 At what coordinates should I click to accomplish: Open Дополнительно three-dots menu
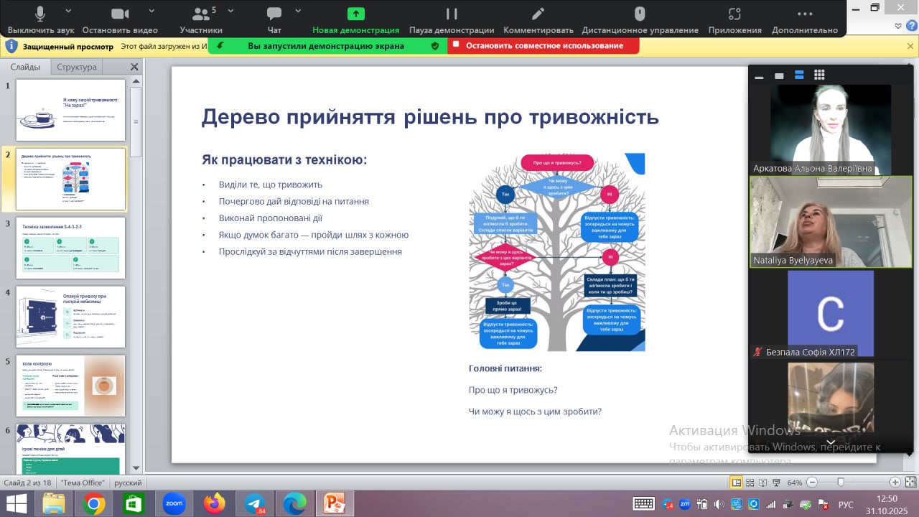(805, 14)
